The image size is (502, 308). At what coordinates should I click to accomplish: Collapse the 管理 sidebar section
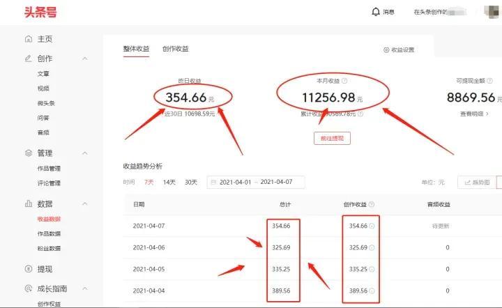coord(85,153)
